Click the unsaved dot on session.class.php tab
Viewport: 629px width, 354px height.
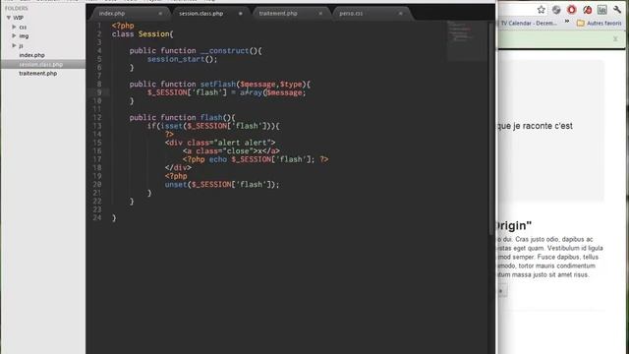(240, 14)
